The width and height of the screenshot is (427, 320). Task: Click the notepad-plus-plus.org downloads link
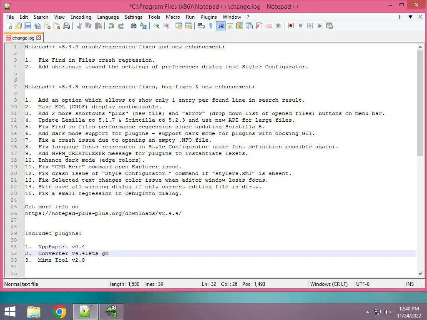103,214
